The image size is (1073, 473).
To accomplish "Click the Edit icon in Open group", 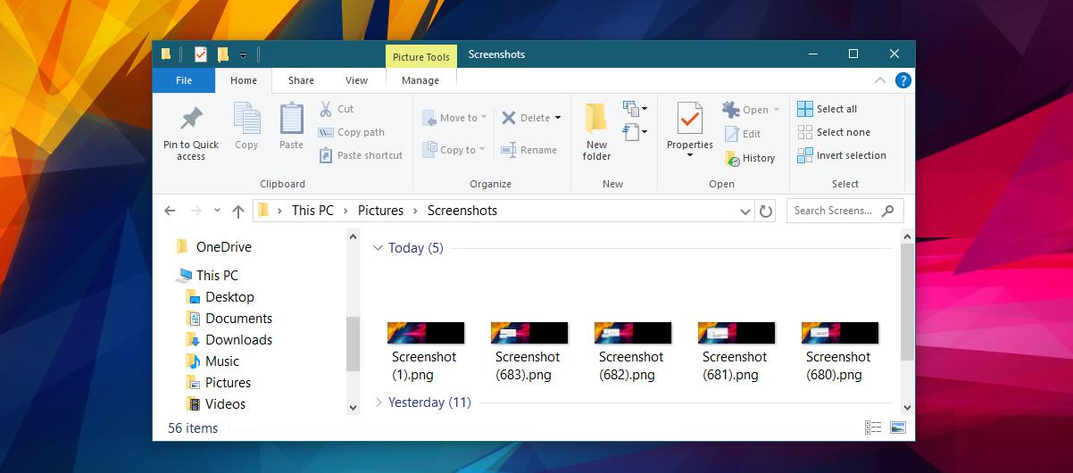I will click(x=731, y=134).
